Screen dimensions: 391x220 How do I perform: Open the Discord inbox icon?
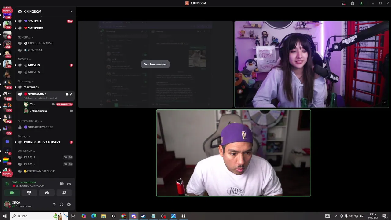tap(344, 3)
